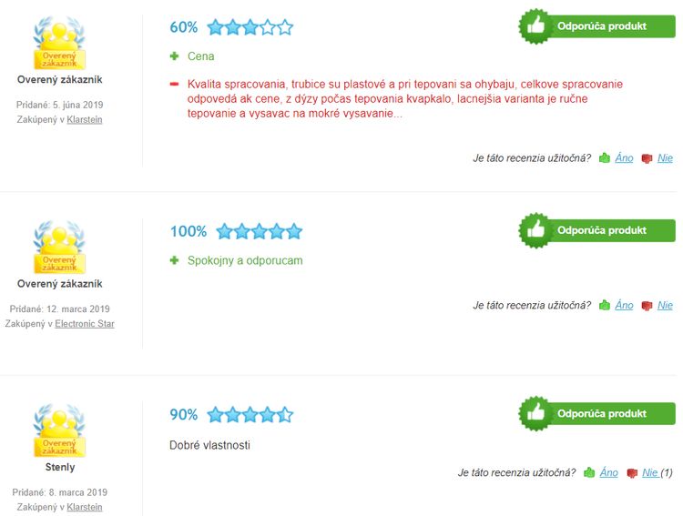Viewport: 683px width, 516px height.
Task: Click green thumbs-up icon on 100% review
Action: 605,305
